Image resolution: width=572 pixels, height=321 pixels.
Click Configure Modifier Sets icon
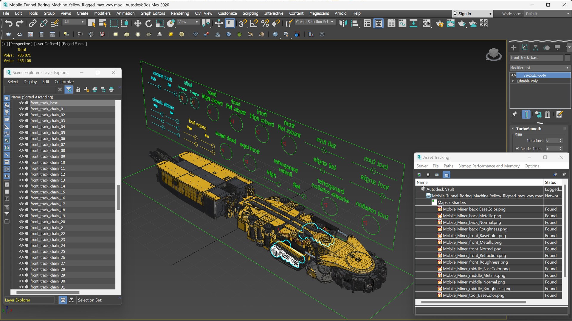click(559, 114)
